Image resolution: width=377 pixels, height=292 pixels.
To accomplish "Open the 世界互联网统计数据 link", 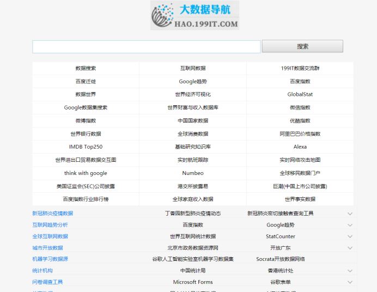I will (x=193, y=236).
